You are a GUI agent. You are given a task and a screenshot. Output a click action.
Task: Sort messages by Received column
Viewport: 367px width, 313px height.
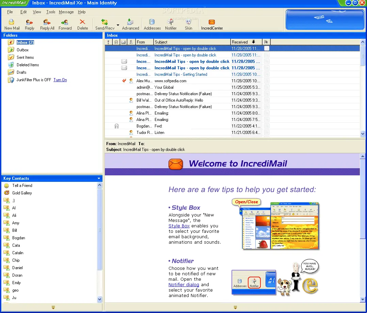(246, 42)
